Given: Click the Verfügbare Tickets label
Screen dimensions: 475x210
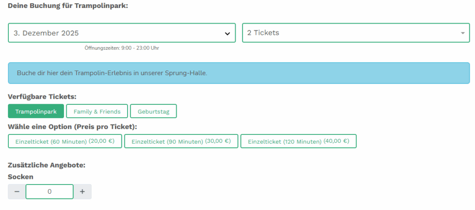Looking at the screenshot, I should coord(42,96).
